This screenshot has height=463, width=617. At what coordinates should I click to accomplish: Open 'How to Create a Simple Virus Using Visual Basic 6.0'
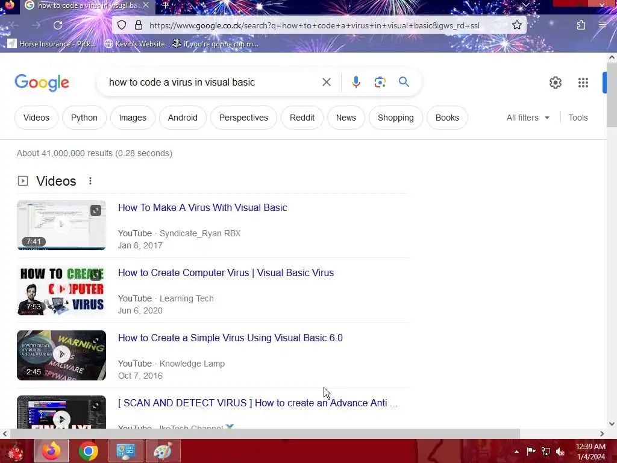[x=230, y=338]
